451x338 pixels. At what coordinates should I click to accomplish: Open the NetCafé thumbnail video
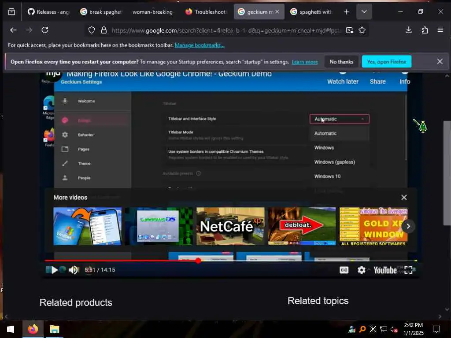[x=230, y=226]
